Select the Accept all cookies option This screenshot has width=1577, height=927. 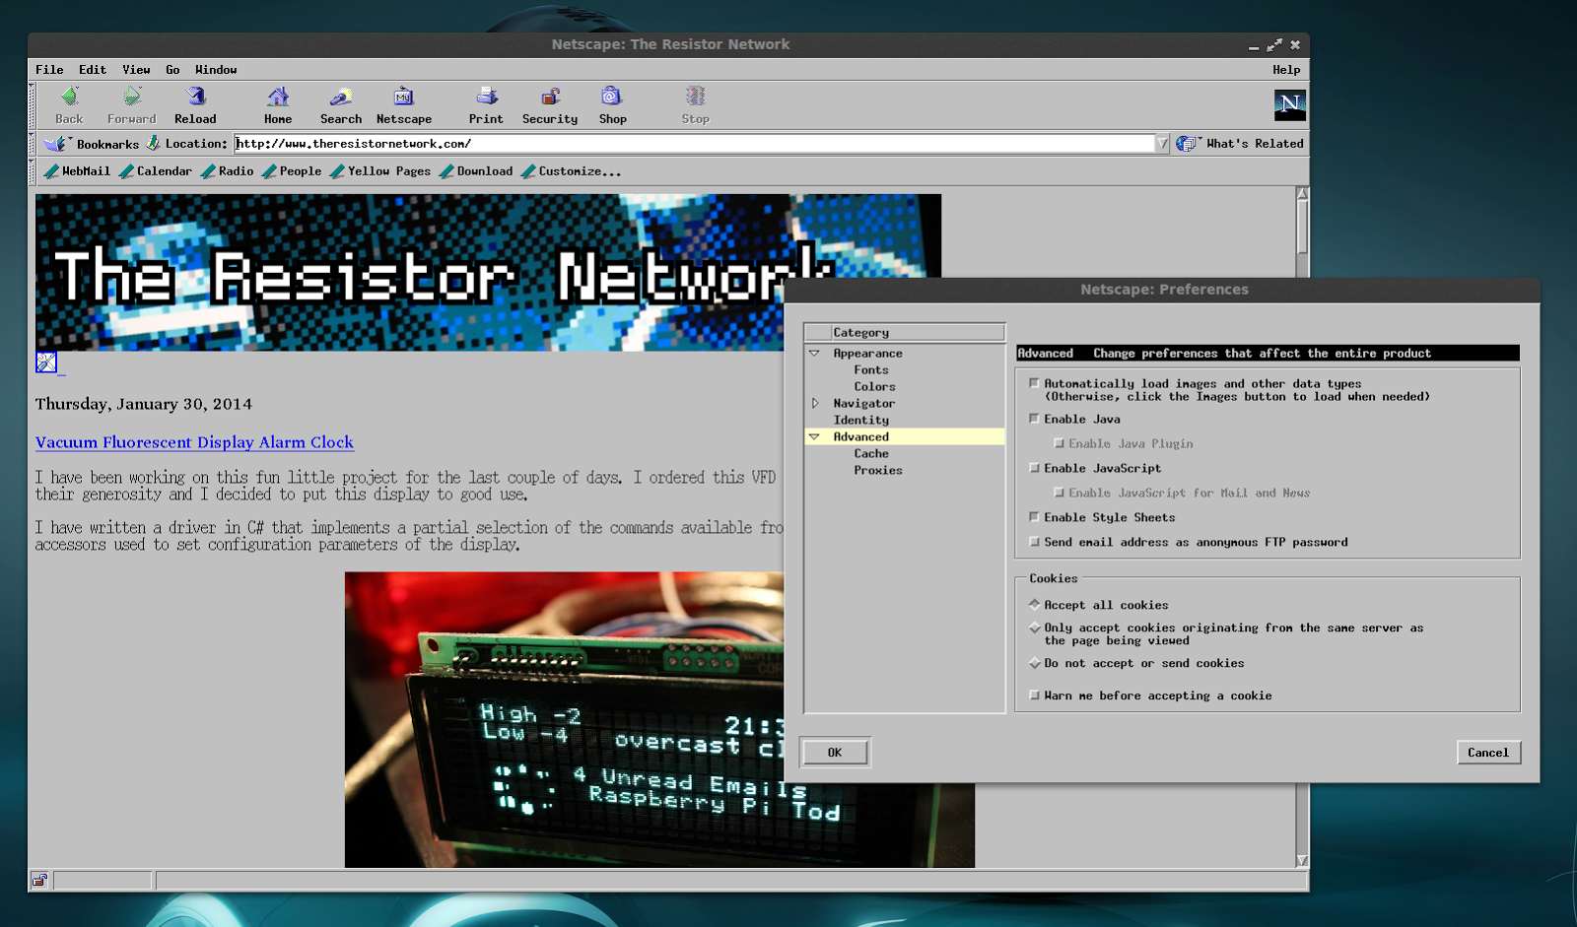pyautogui.click(x=1034, y=604)
